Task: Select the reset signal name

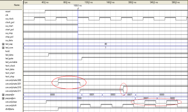Action: pyautogui.click(x=8, y=11)
